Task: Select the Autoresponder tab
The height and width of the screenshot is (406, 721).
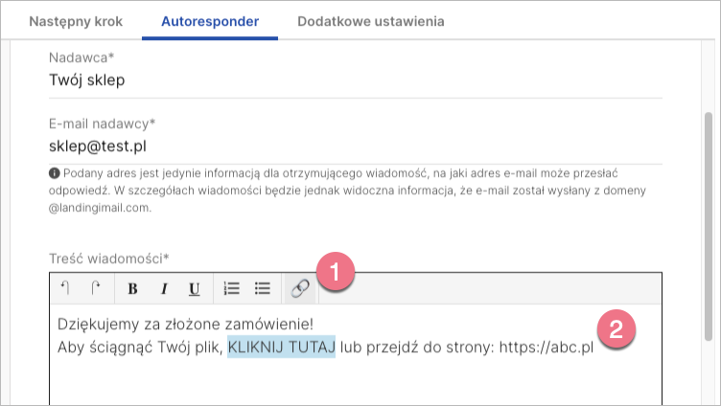Action: click(x=209, y=20)
